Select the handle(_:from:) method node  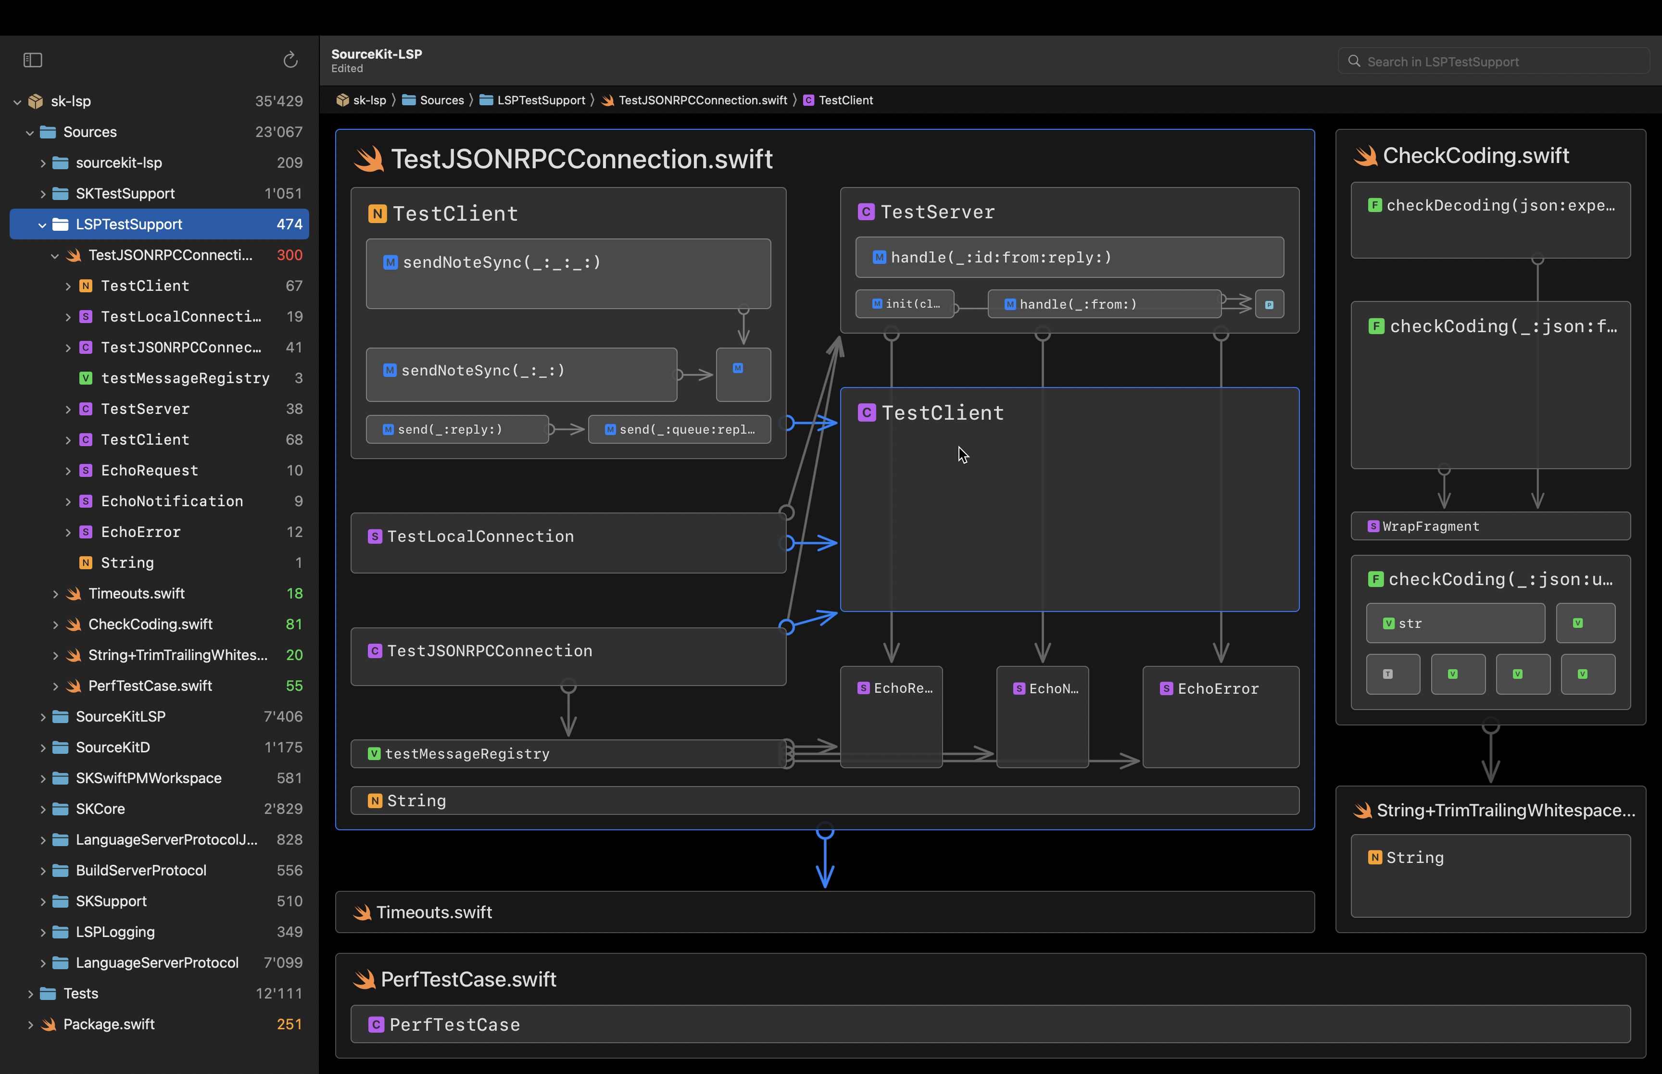click(x=1105, y=304)
